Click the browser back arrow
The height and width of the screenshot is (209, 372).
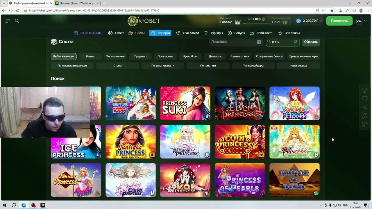(4, 10)
